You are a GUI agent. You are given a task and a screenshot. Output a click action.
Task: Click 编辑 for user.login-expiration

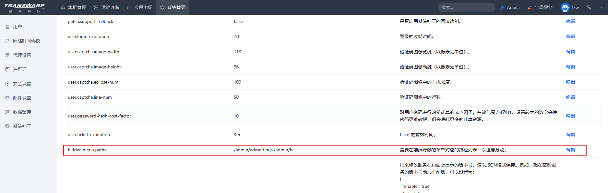click(x=570, y=36)
